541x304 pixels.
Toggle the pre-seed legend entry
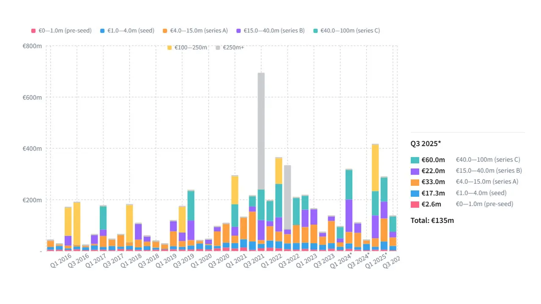click(x=61, y=30)
